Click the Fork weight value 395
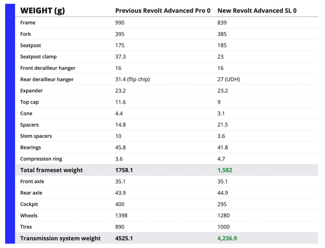Screen dimensions: 325x248 [x=120, y=34]
